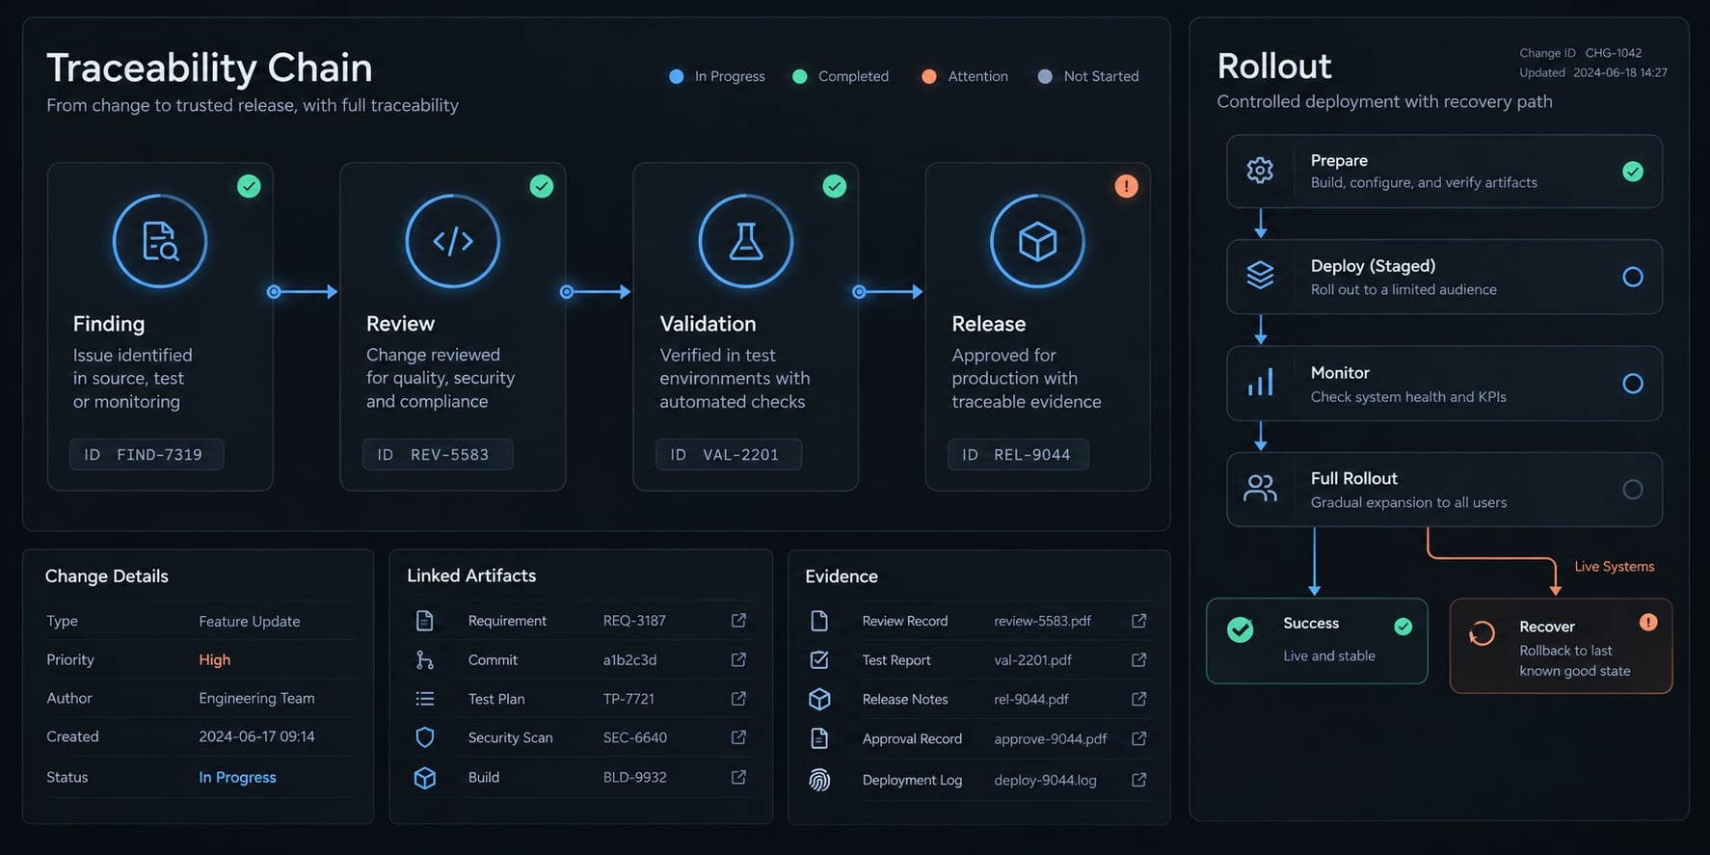Open external link for val-2201.pdf

(1138, 659)
